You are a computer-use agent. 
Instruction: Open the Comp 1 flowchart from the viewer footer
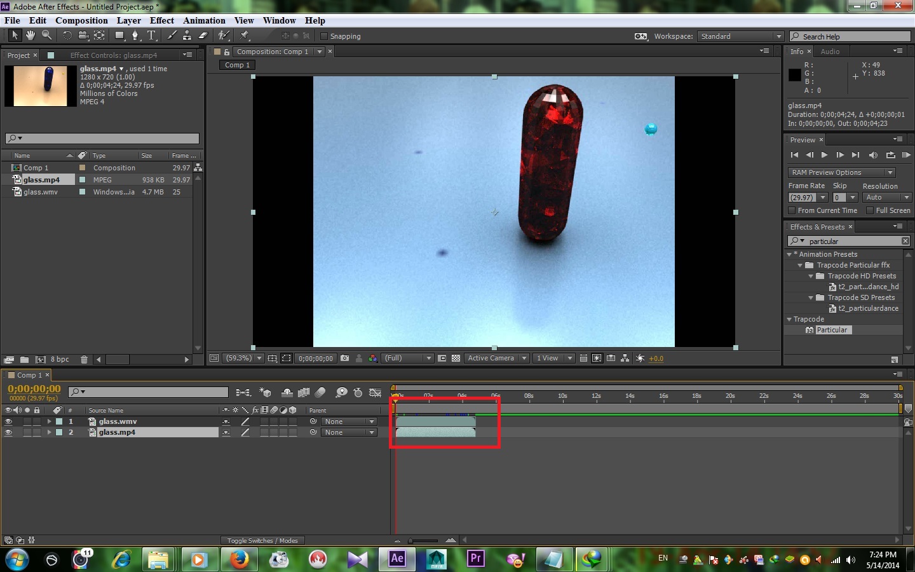pos(625,358)
